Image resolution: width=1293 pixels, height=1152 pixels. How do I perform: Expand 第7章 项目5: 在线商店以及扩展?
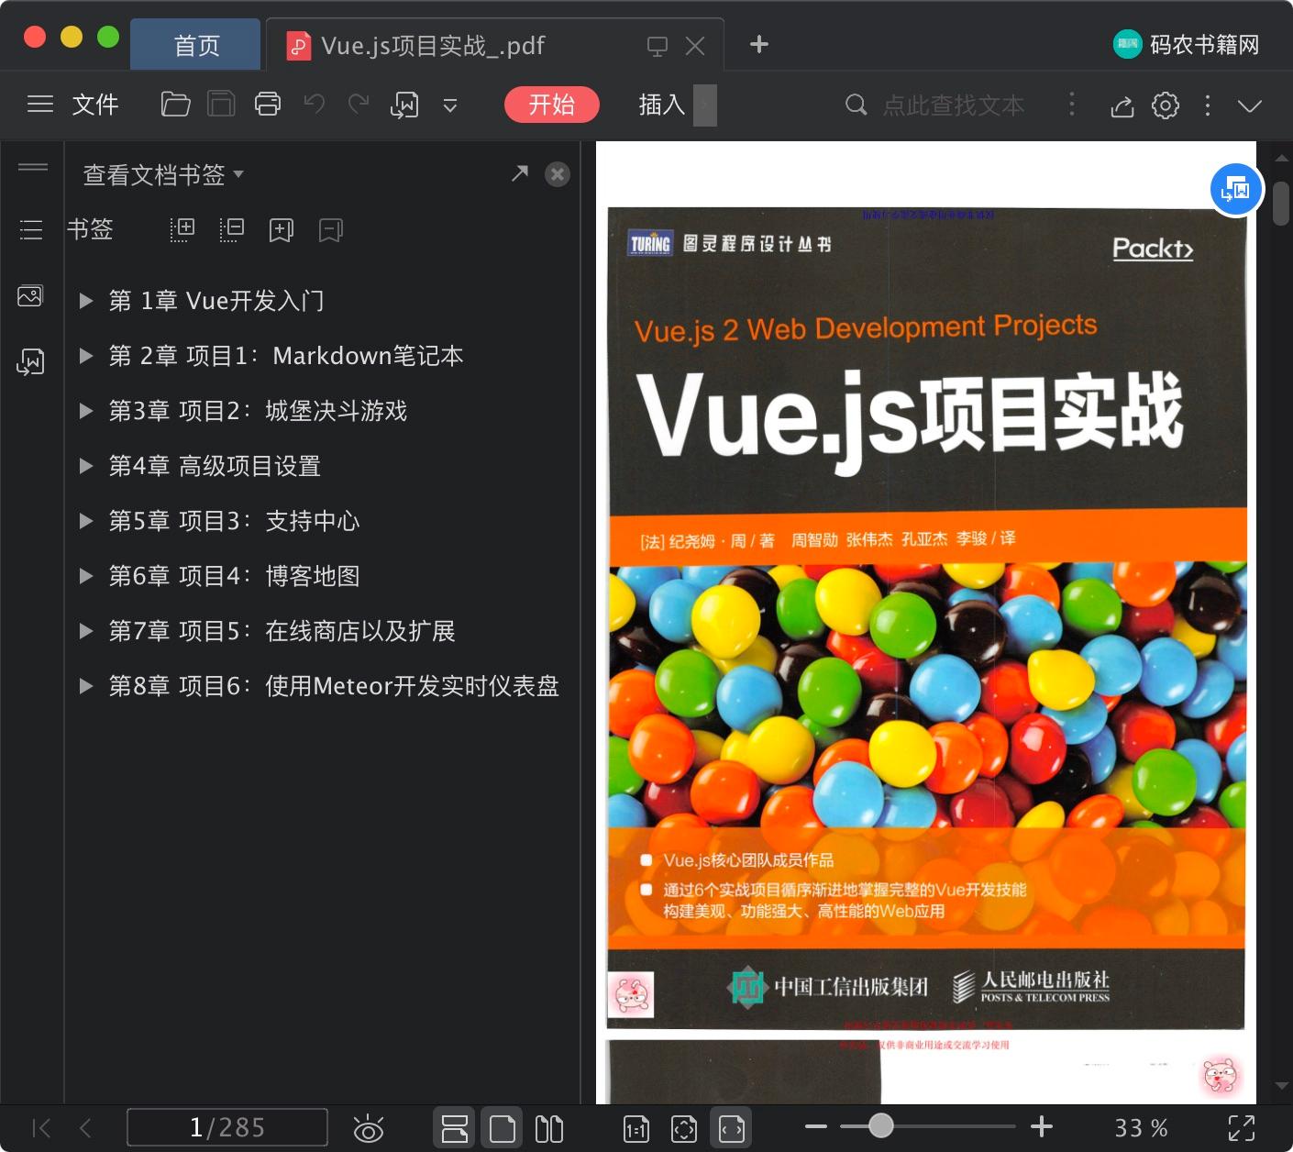86,631
